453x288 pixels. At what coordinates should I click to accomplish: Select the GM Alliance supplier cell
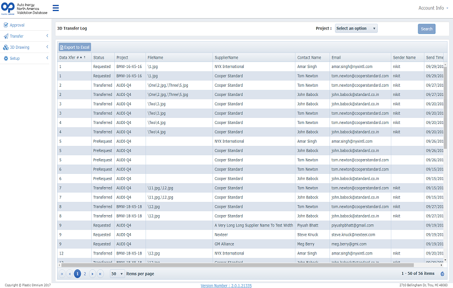coord(254,244)
